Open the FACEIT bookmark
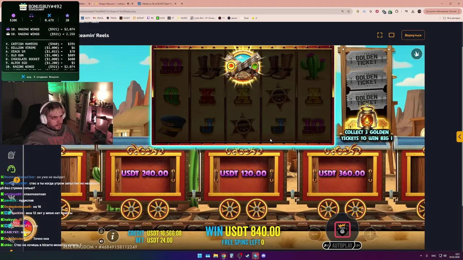This screenshot has width=463, height=260. (x=125, y=18)
